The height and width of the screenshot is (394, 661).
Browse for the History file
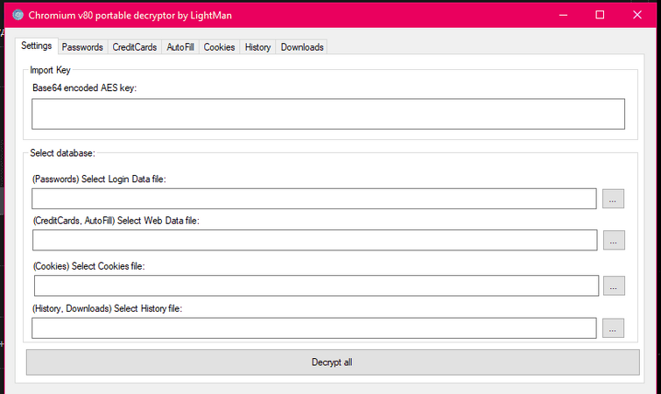(x=613, y=328)
